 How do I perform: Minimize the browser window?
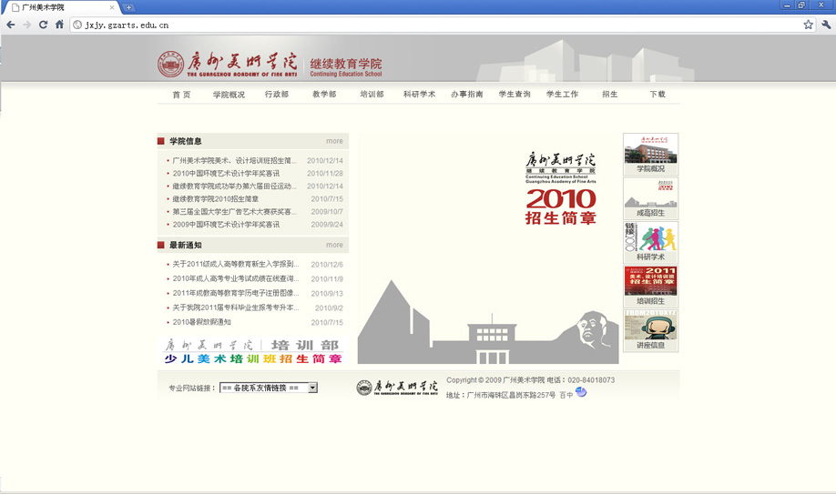(787, 5)
